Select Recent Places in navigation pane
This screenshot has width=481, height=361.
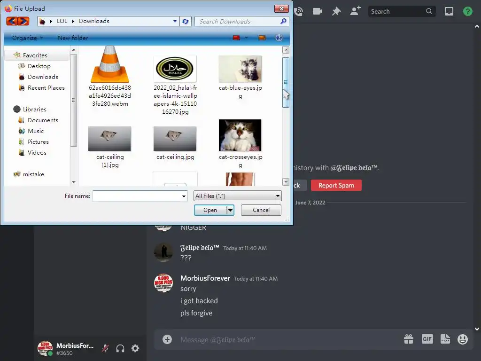(x=46, y=87)
